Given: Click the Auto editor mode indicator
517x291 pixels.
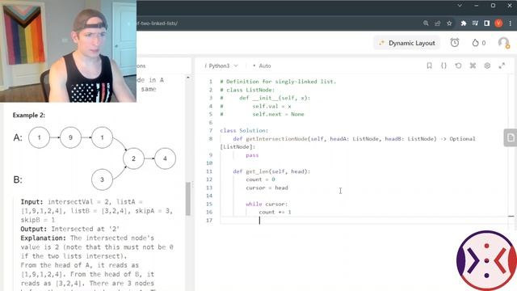Looking at the screenshot, I should [x=262, y=65].
